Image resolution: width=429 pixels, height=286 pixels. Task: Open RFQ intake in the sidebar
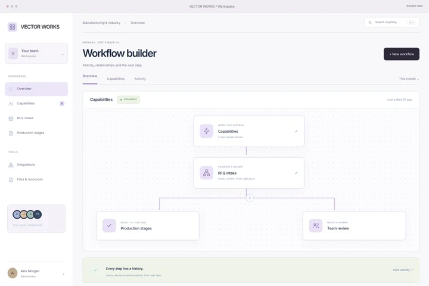pos(36,118)
